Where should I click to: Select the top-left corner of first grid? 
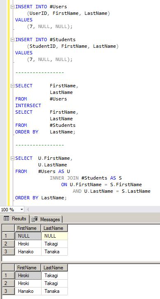click(x=8, y=228)
